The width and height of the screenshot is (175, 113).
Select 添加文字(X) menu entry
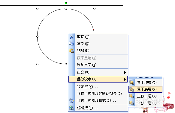click(x=98, y=65)
